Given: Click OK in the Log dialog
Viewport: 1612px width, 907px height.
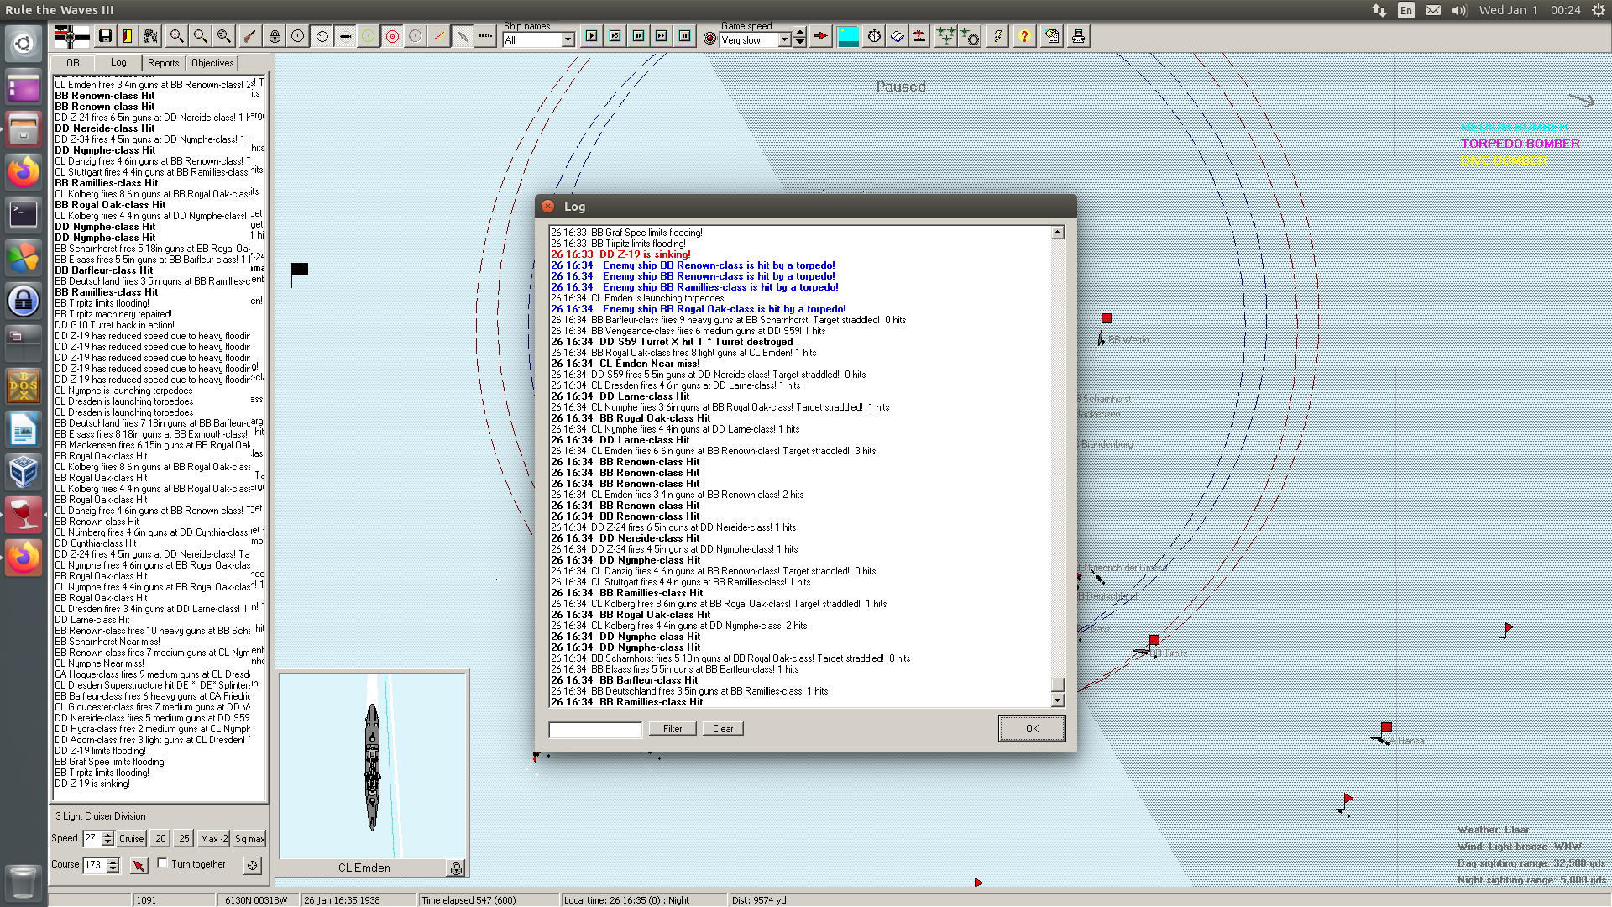Looking at the screenshot, I should coord(1032,729).
